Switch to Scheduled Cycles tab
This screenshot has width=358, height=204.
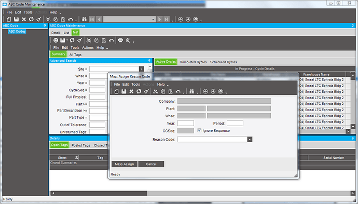[x=223, y=62]
